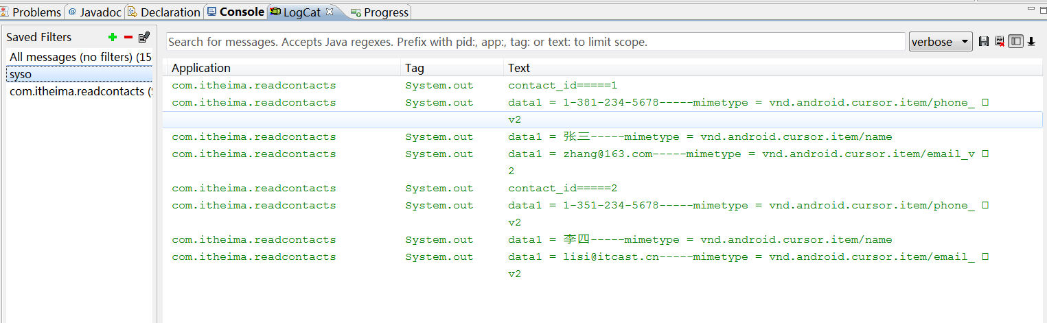
Task: Click the log message search field
Action: (x=536, y=42)
